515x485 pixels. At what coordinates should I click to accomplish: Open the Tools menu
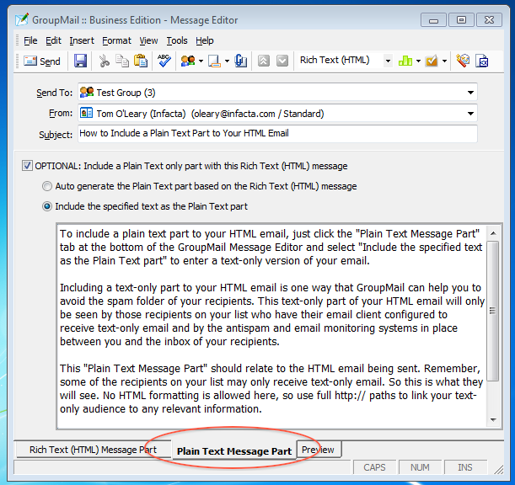[x=177, y=40]
